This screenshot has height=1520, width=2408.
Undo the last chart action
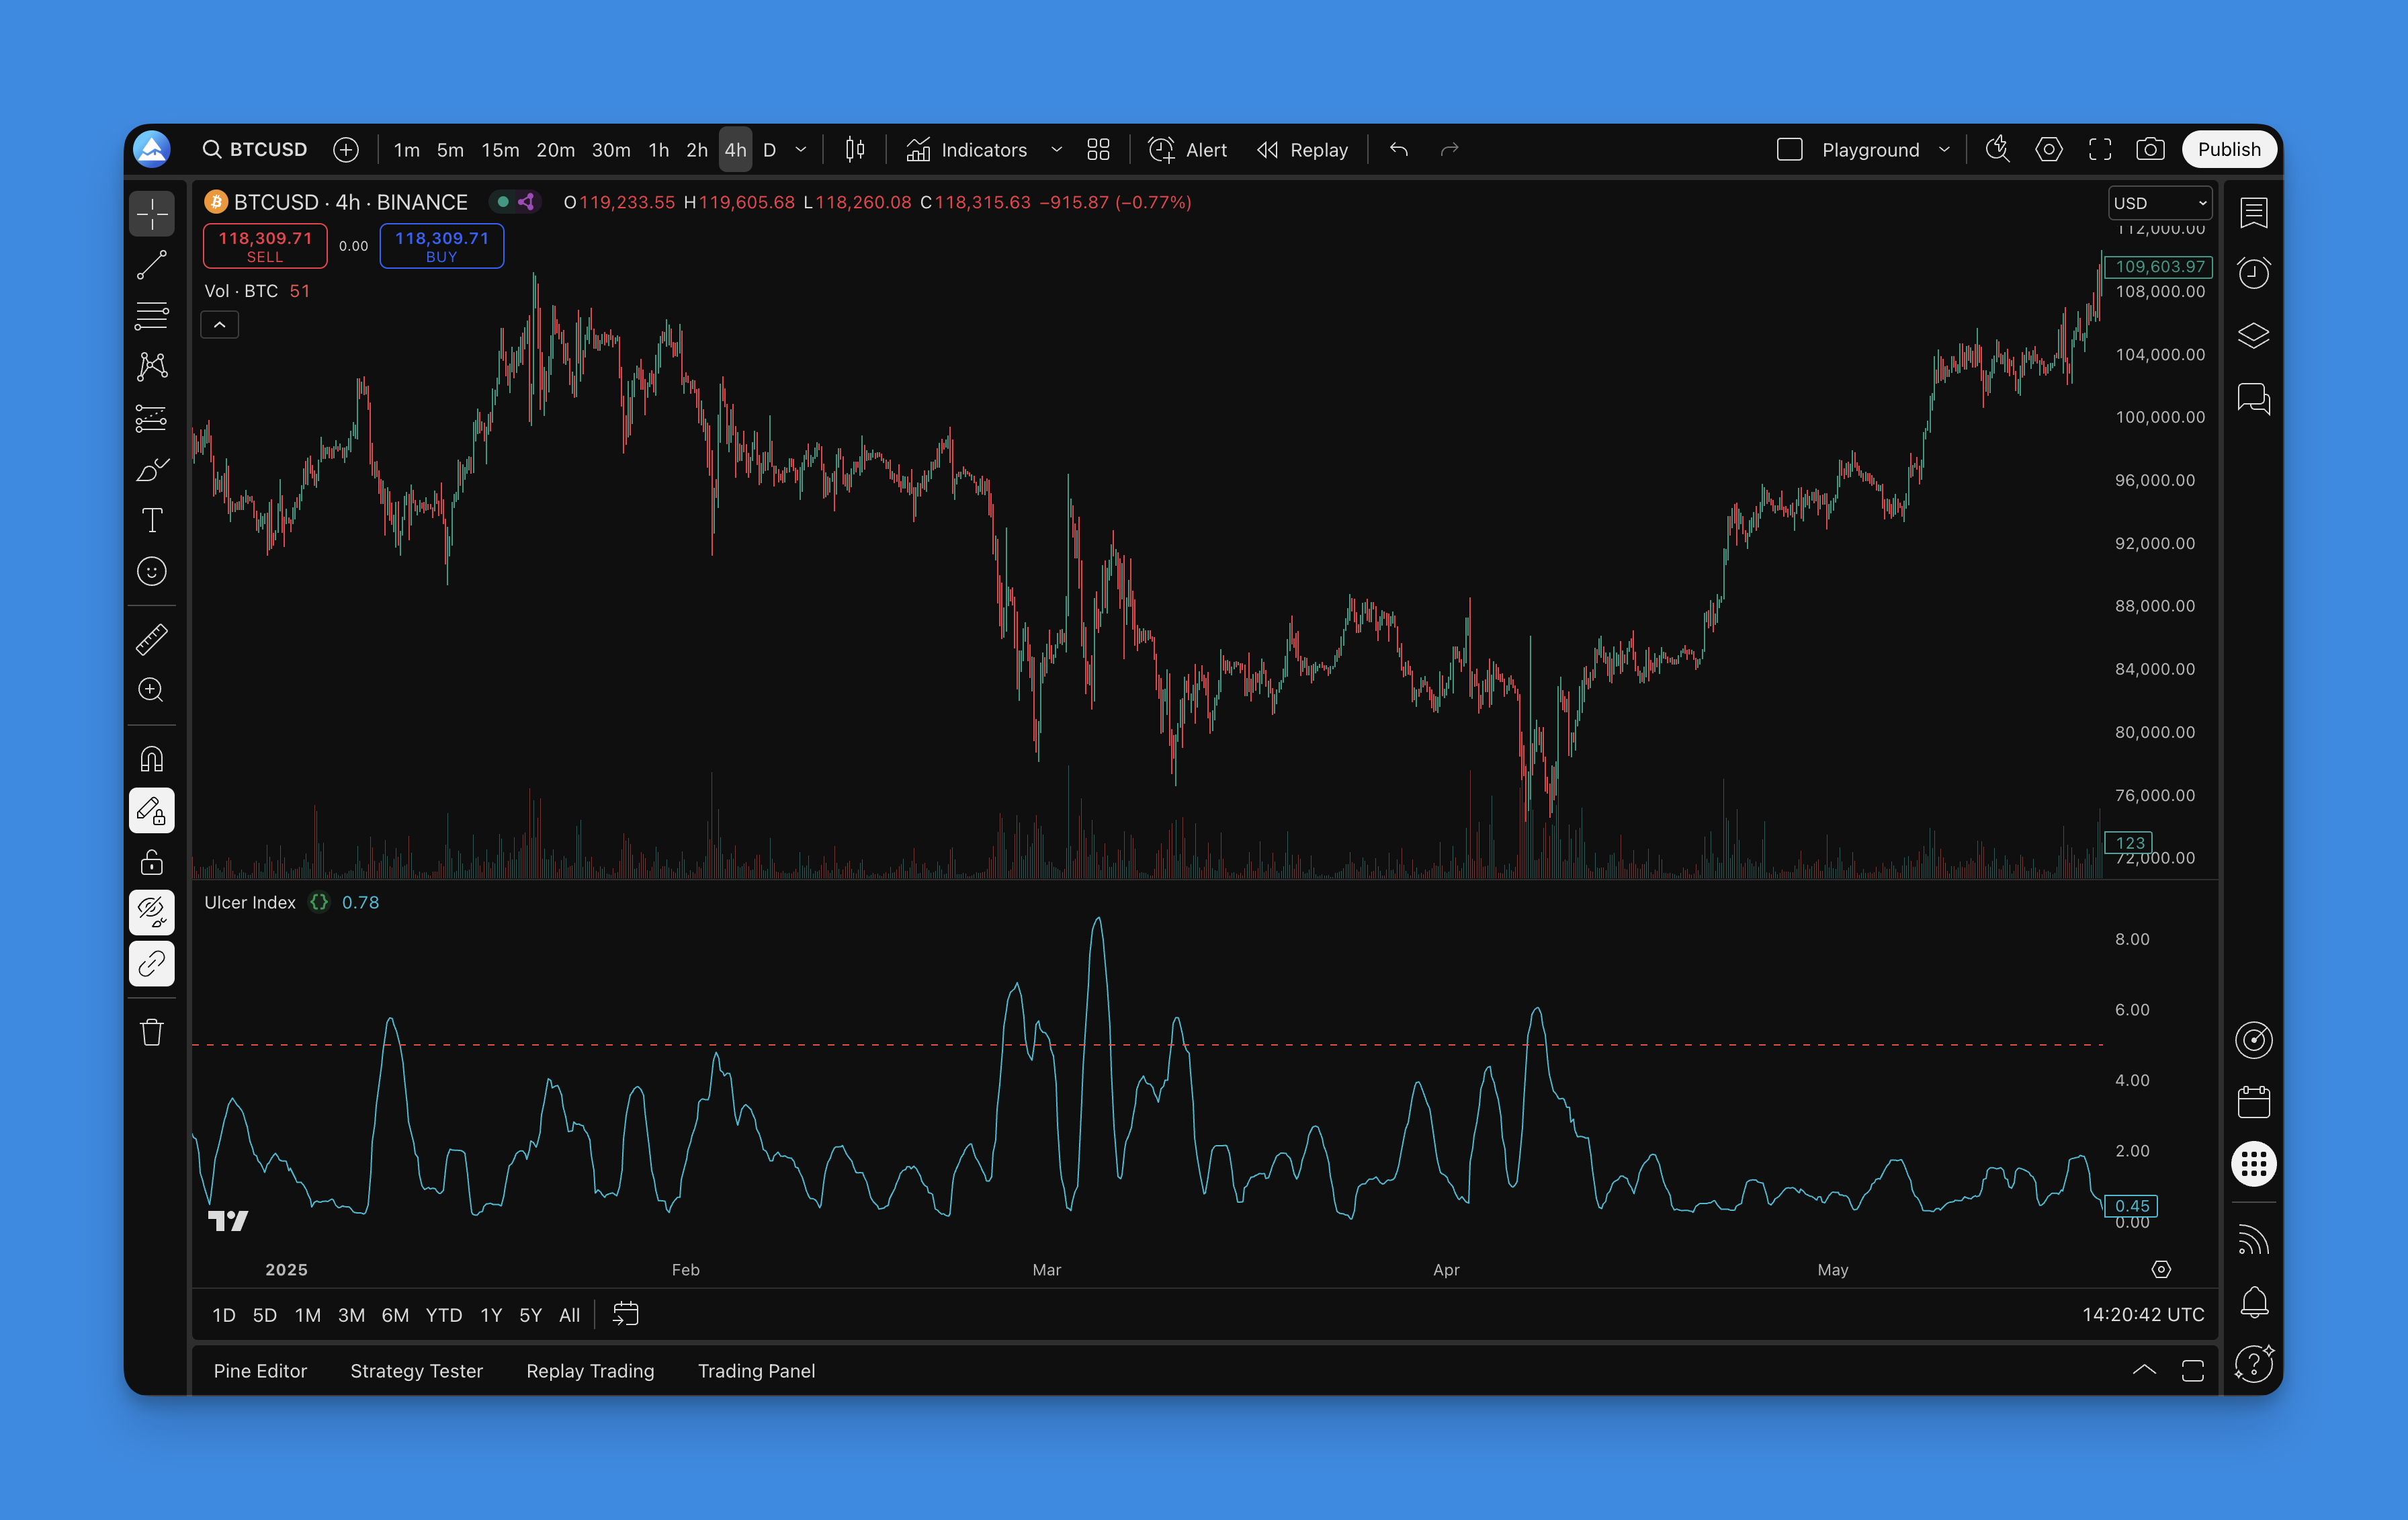click(x=1399, y=150)
